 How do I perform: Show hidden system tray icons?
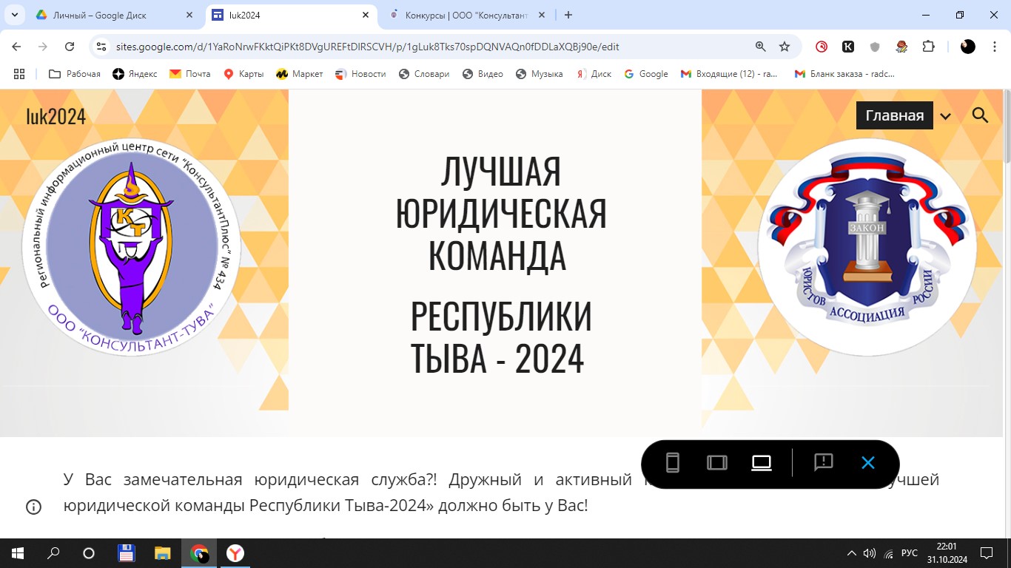(x=851, y=553)
